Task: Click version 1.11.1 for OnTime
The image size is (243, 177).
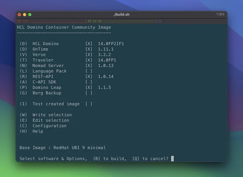Action: (x=106, y=49)
